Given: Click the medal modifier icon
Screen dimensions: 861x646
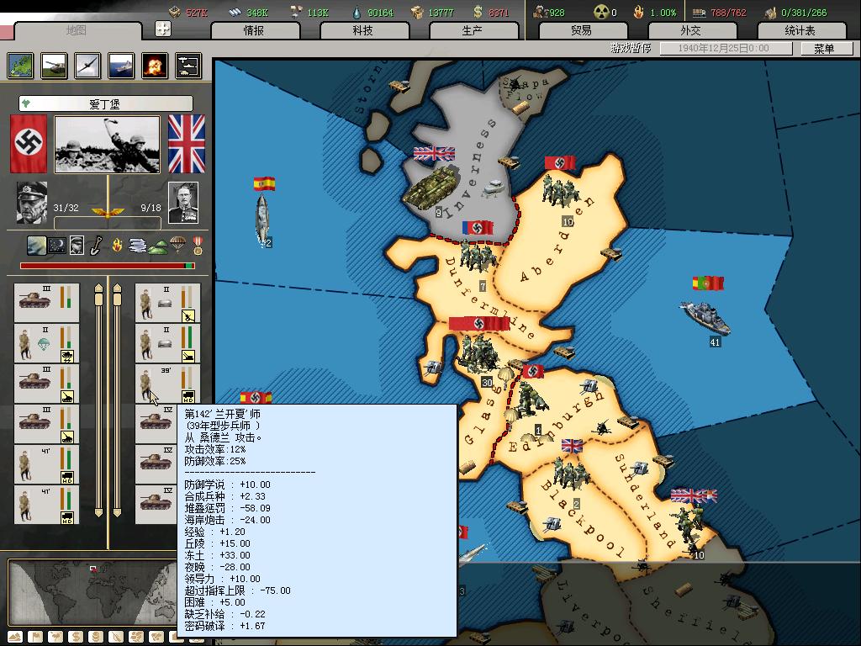Looking at the screenshot, I should click(x=198, y=246).
